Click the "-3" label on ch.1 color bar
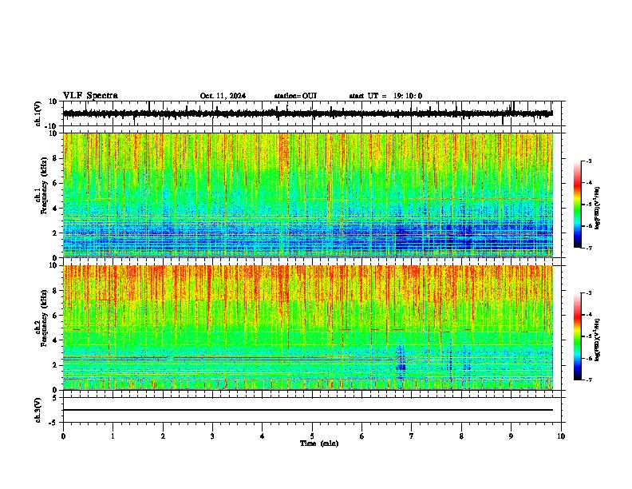 (588, 161)
